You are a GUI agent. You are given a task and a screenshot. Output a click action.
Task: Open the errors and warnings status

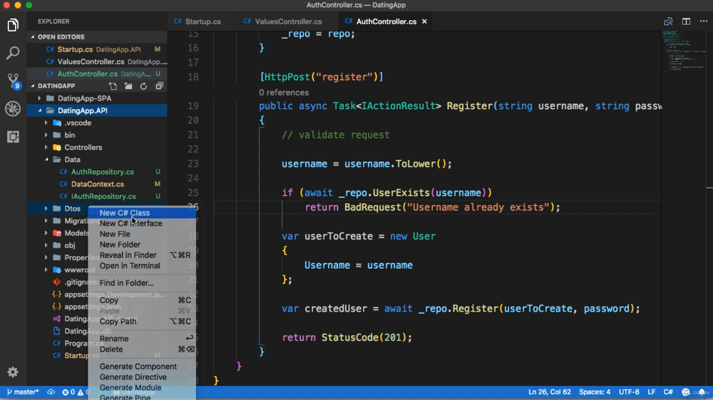pos(75,392)
